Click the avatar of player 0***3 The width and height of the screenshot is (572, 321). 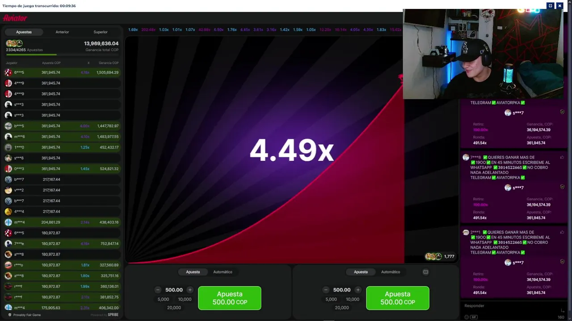(x=8, y=169)
